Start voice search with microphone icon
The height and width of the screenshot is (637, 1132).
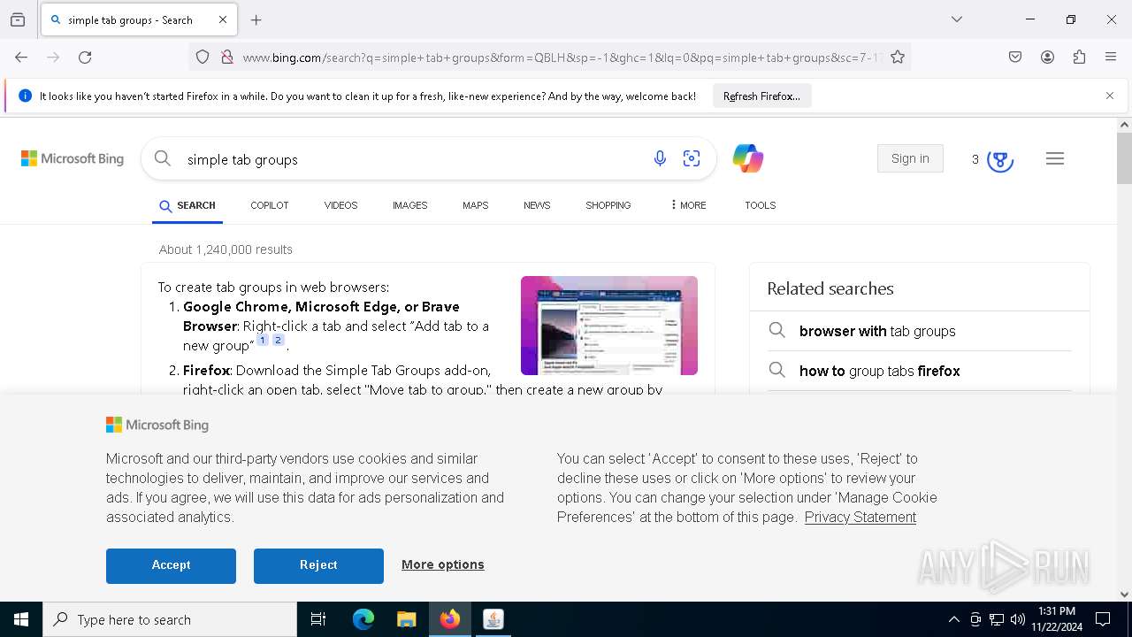point(660,158)
